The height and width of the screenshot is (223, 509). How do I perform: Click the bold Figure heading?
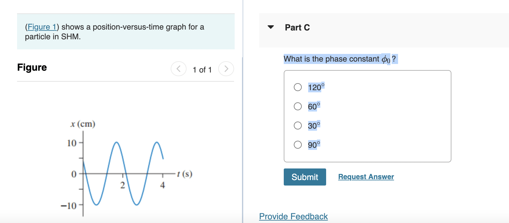pos(32,67)
